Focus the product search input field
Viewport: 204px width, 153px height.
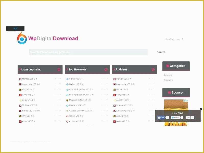[88, 52]
